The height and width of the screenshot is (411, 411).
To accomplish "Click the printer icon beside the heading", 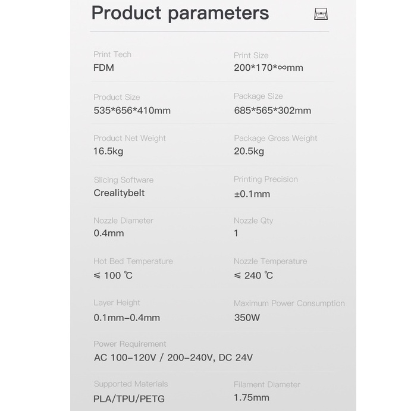I will point(321,14).
